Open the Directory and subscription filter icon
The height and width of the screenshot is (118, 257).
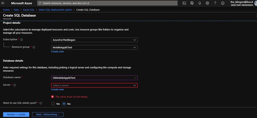click(x=192, y=3)
